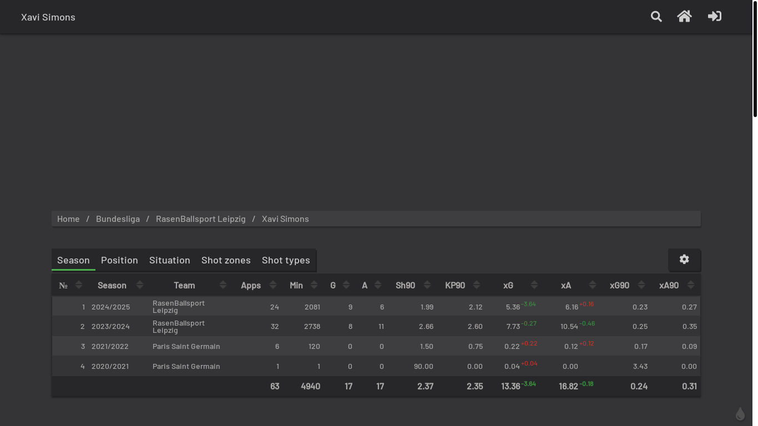Click the login arrow icon

point(715,17)
